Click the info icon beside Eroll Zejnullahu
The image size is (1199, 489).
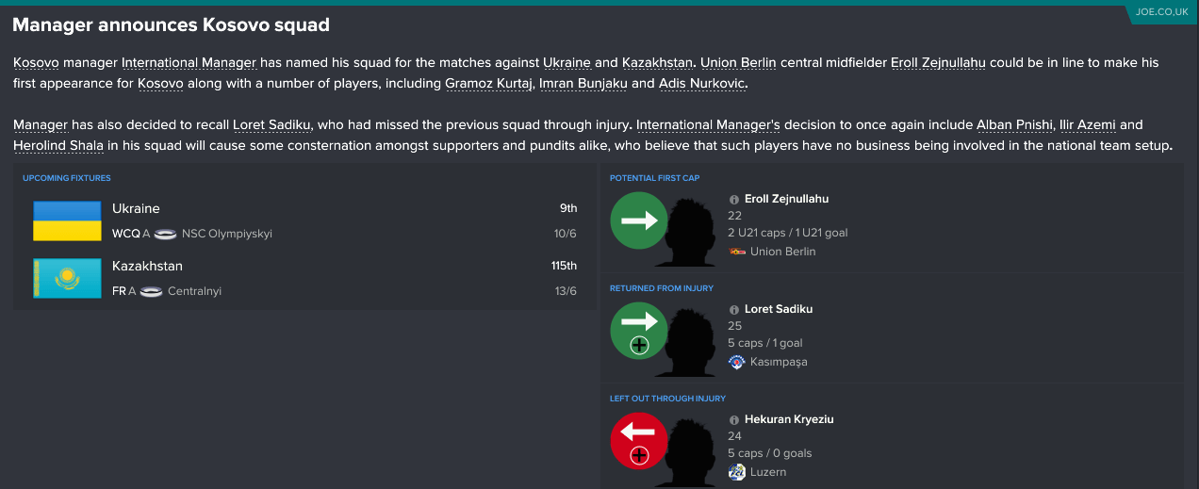(734, 200)
